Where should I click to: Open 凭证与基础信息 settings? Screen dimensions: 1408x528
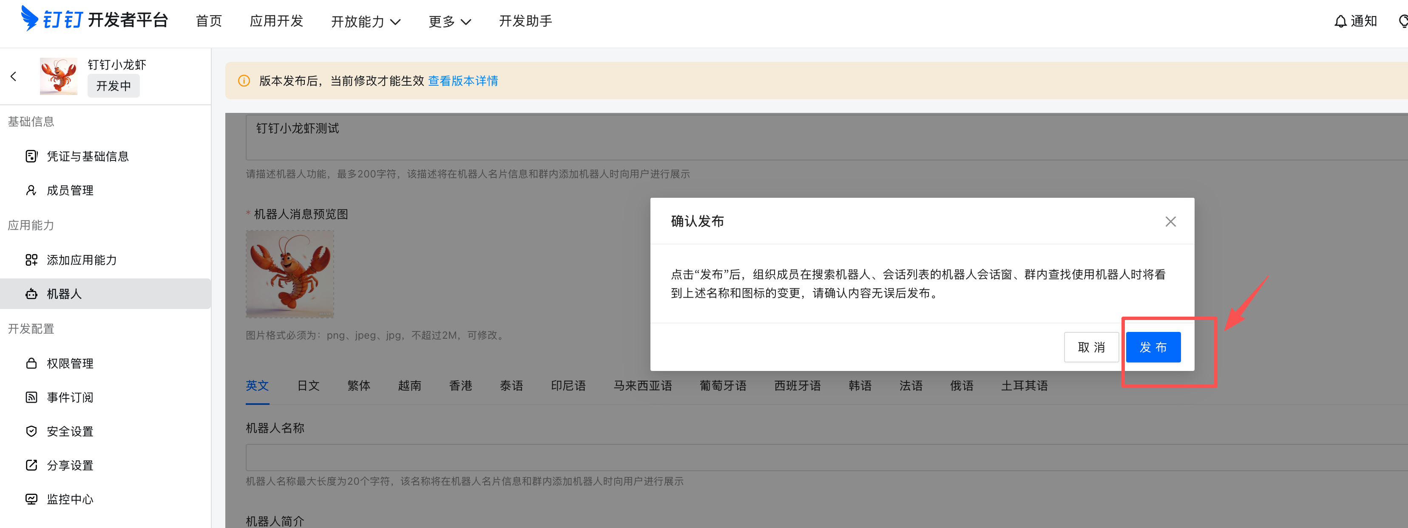[x=88, y=156]
